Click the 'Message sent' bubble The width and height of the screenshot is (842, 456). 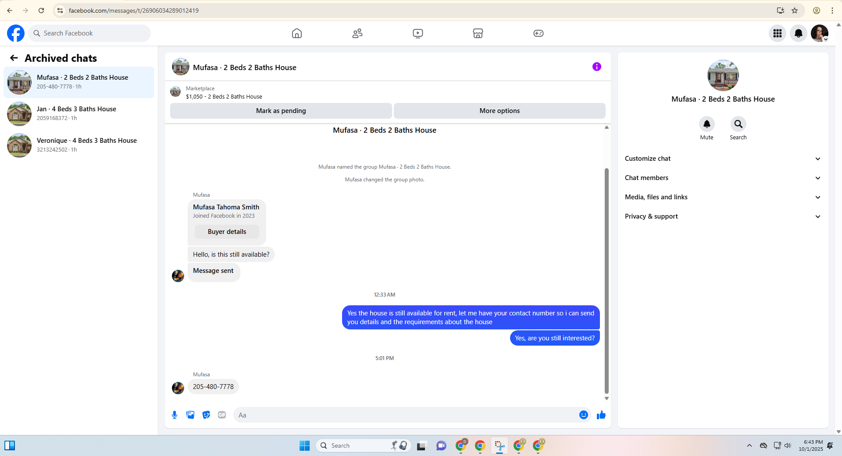click(214, 272)
